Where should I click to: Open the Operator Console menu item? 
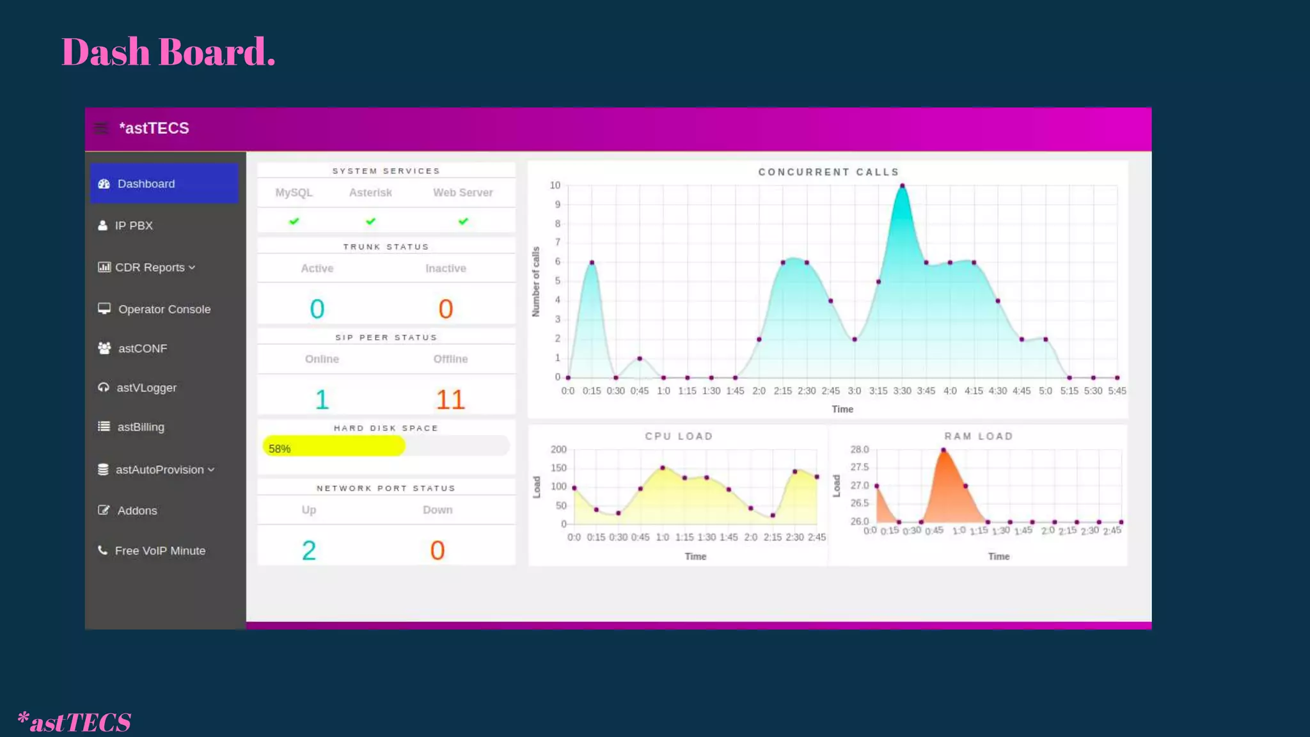point(164,310)
